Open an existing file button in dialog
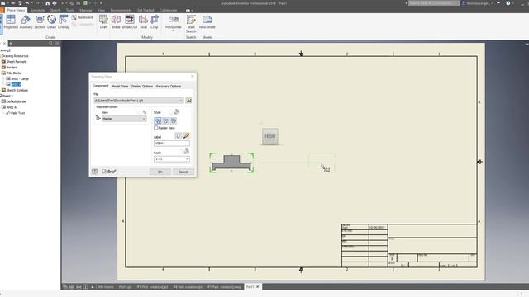The height and width of the screenshot is (297, 529). [x=188, y=101]
